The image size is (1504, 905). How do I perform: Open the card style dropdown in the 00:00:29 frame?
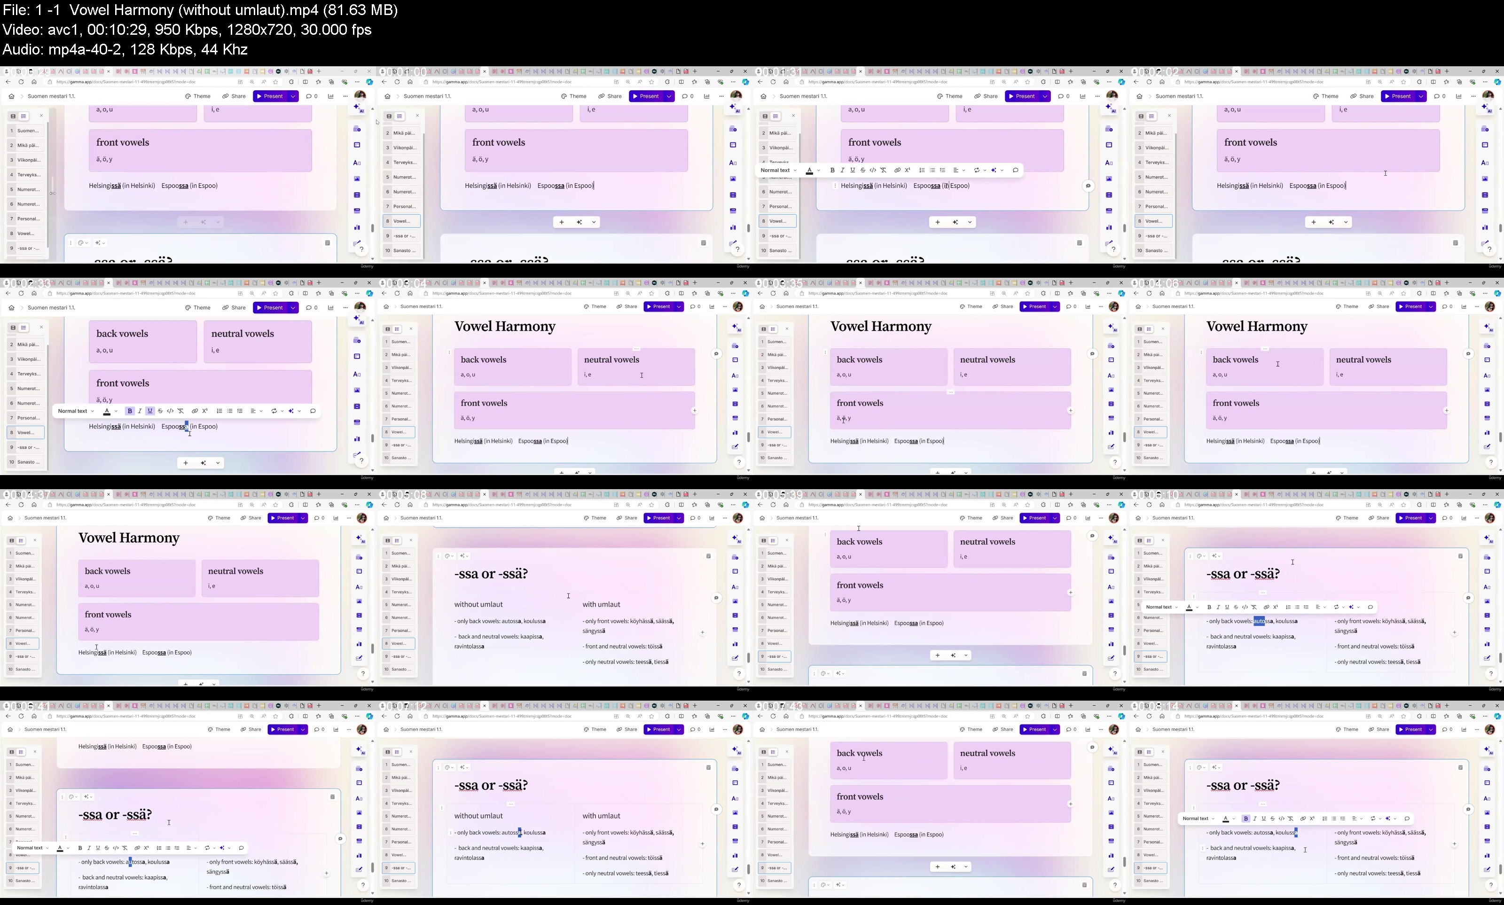click(83, 243)
